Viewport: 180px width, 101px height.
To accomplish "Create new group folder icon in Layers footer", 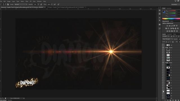I will [175, 100].
